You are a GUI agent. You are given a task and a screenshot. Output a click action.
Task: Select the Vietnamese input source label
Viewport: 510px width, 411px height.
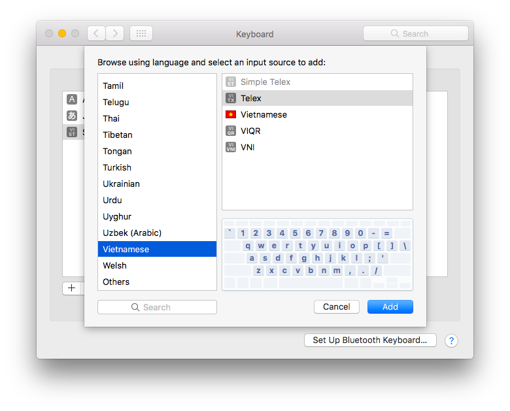(263, 114)
